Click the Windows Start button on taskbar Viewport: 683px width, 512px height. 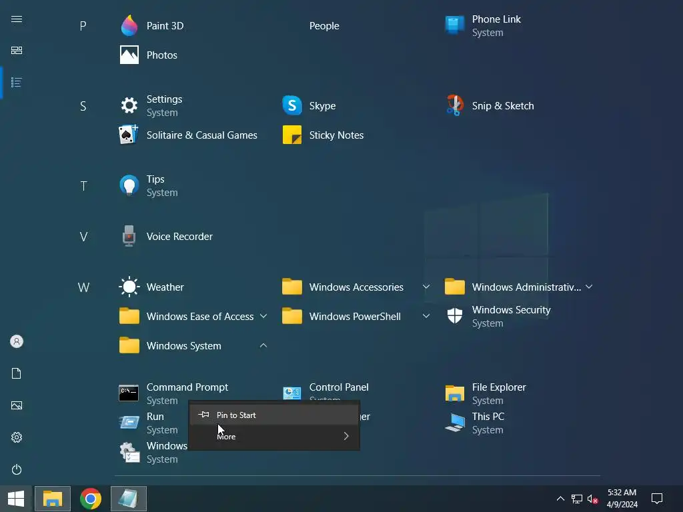click(x=16, y=499)
